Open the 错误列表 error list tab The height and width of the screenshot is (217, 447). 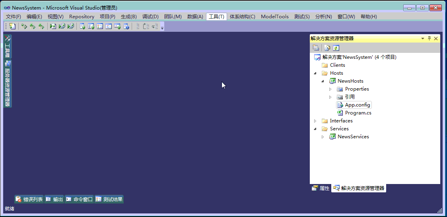29,200
